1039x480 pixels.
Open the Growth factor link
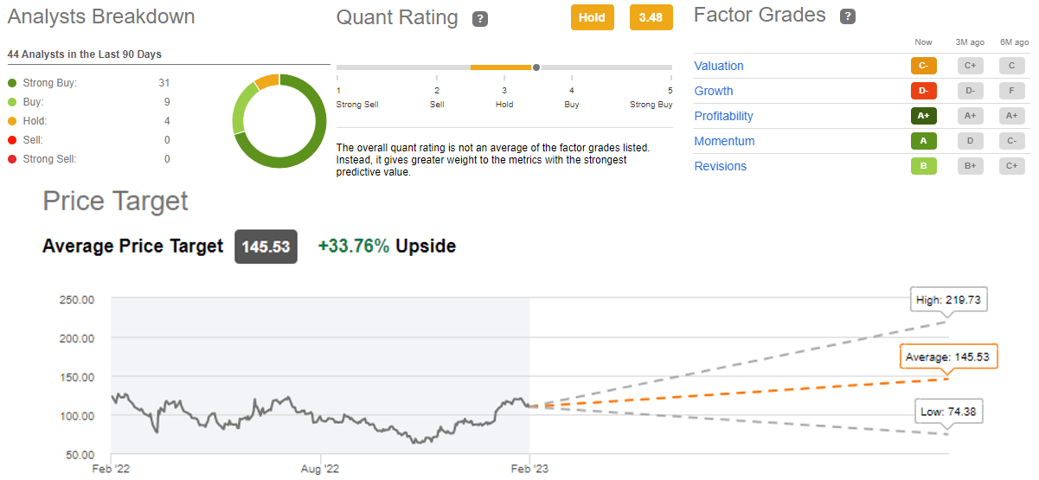[x=713, y=91]
